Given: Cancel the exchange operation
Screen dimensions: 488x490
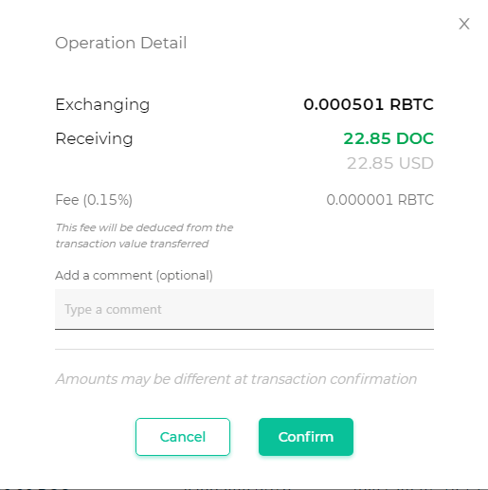Looking at the screenshot, I should click(x=183, y=437).
